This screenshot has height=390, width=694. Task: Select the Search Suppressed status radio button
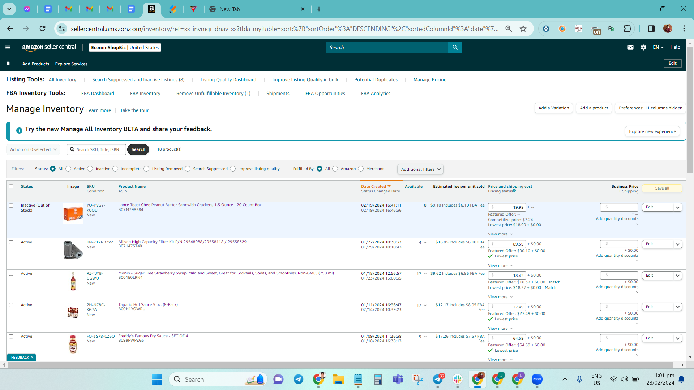[x=188, y=169]
